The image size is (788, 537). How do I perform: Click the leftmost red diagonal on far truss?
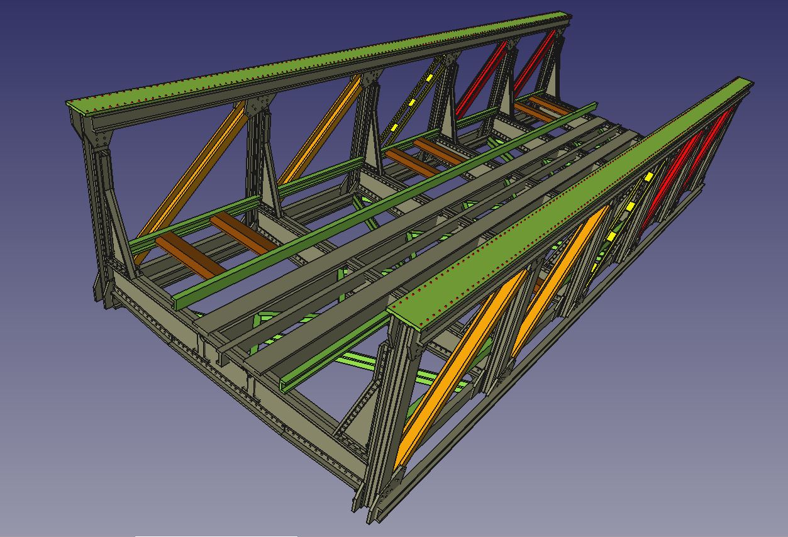point(481,79)
